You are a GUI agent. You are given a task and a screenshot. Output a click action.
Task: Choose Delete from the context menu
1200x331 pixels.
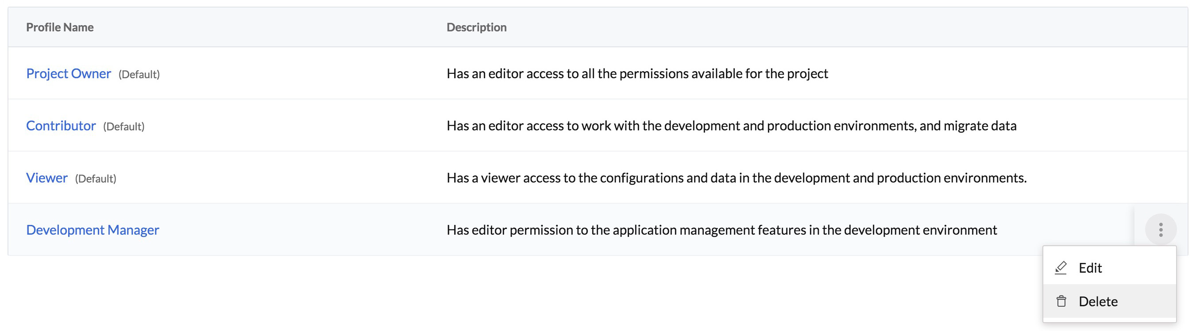[x=1109, y=301]
